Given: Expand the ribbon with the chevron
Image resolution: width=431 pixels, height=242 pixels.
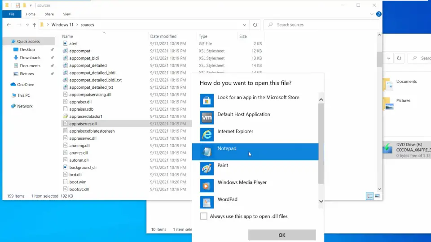Looking at the screenshot, I should click(372, 14).
